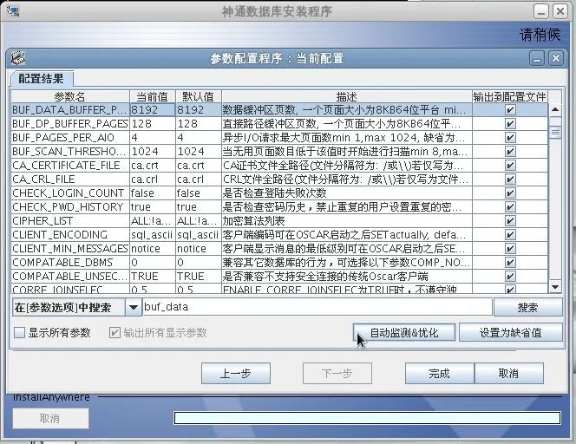The width and height of the screenshot is (576, 444).
Task: Toggle output checkbox for CA_CERTIFICATE_FILE
Action: tap(510, 166)
